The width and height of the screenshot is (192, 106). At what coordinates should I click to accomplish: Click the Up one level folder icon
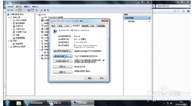(16, 10)
